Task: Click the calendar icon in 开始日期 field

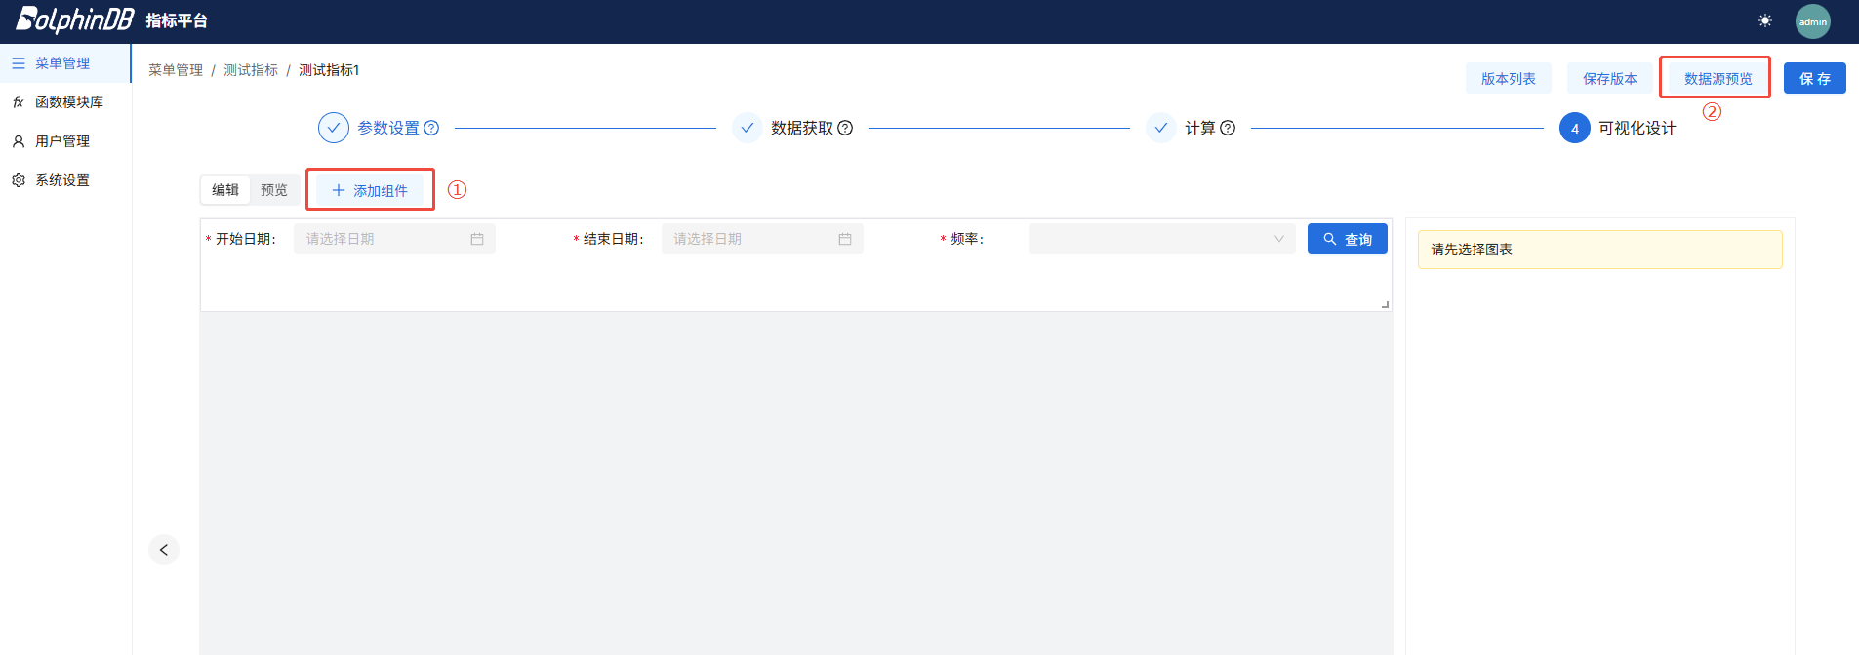Action: [x=477, y=239]
